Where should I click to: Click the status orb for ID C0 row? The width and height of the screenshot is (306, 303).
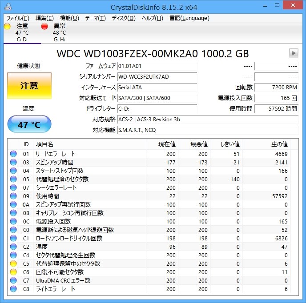pos(13,230)
